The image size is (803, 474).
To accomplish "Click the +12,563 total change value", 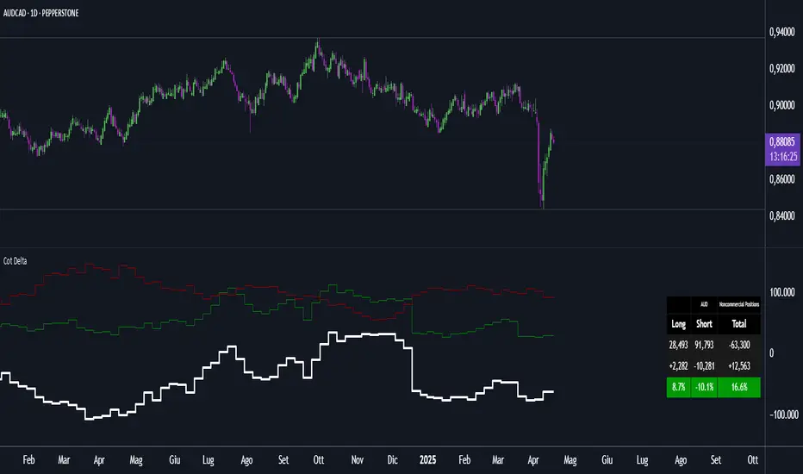I will tap(739, 365).
